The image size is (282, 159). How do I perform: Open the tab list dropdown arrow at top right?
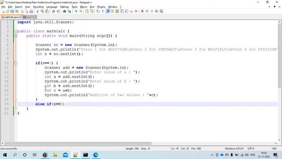275,7
